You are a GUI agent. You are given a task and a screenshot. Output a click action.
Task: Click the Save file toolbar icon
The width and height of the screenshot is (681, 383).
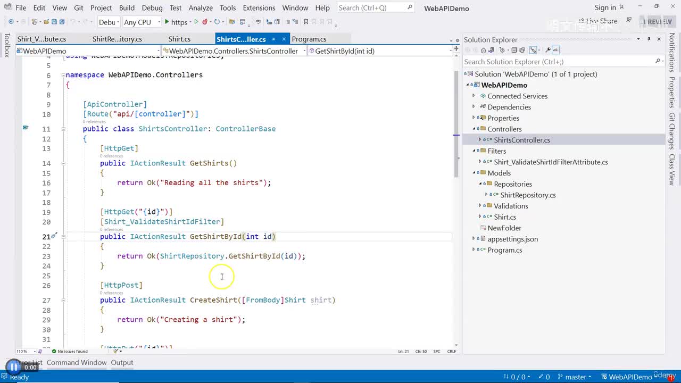click(54, 22)
